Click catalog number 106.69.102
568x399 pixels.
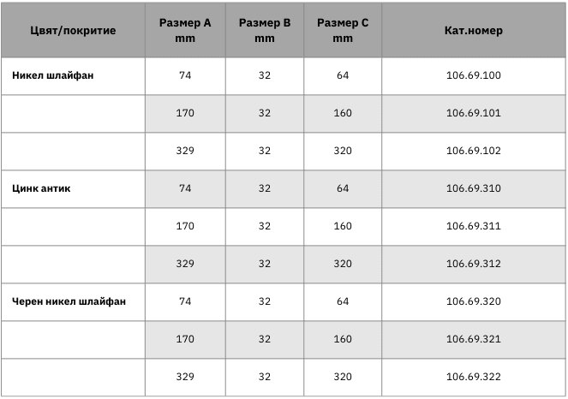click(474, 151)
